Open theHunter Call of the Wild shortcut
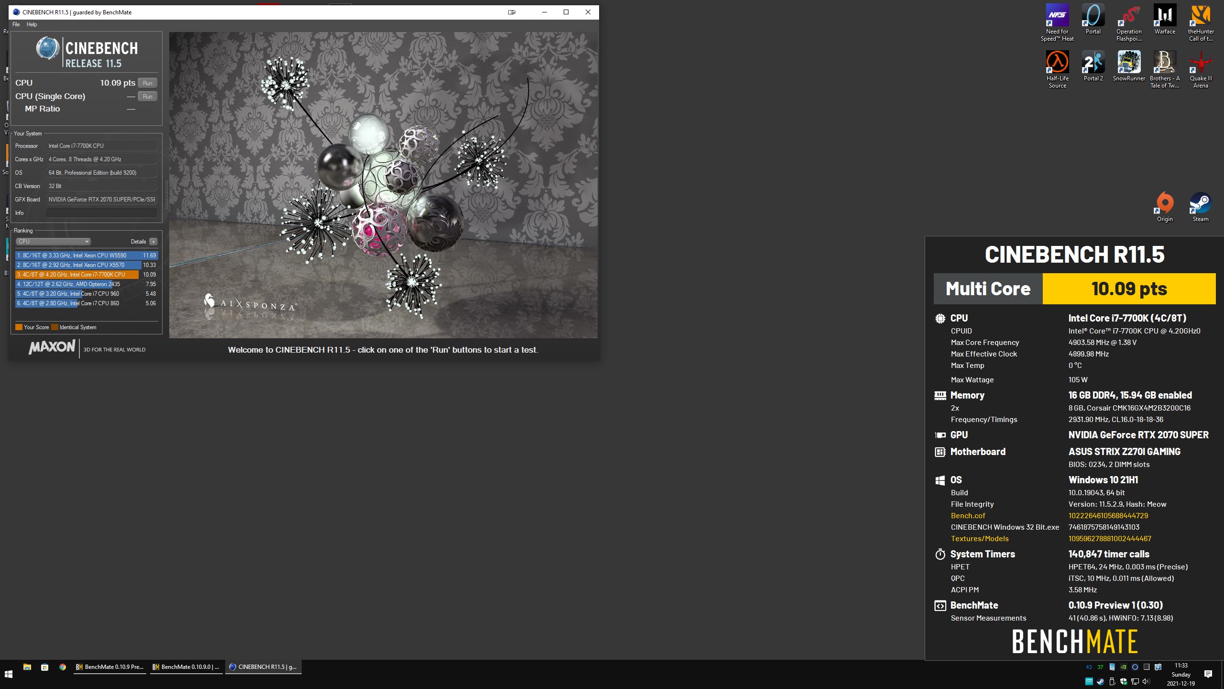 point(1201,22)
